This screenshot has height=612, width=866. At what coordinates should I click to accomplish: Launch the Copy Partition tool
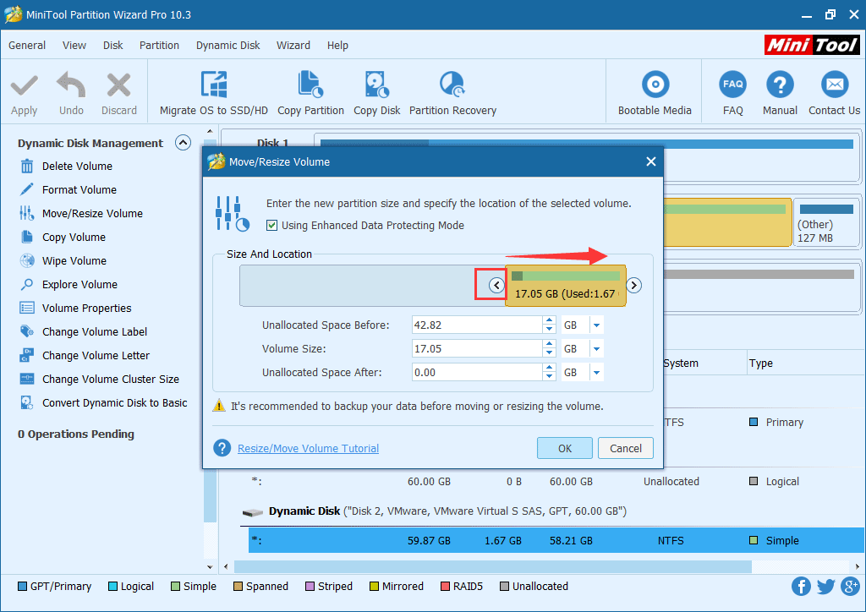[x=310, y=93]
